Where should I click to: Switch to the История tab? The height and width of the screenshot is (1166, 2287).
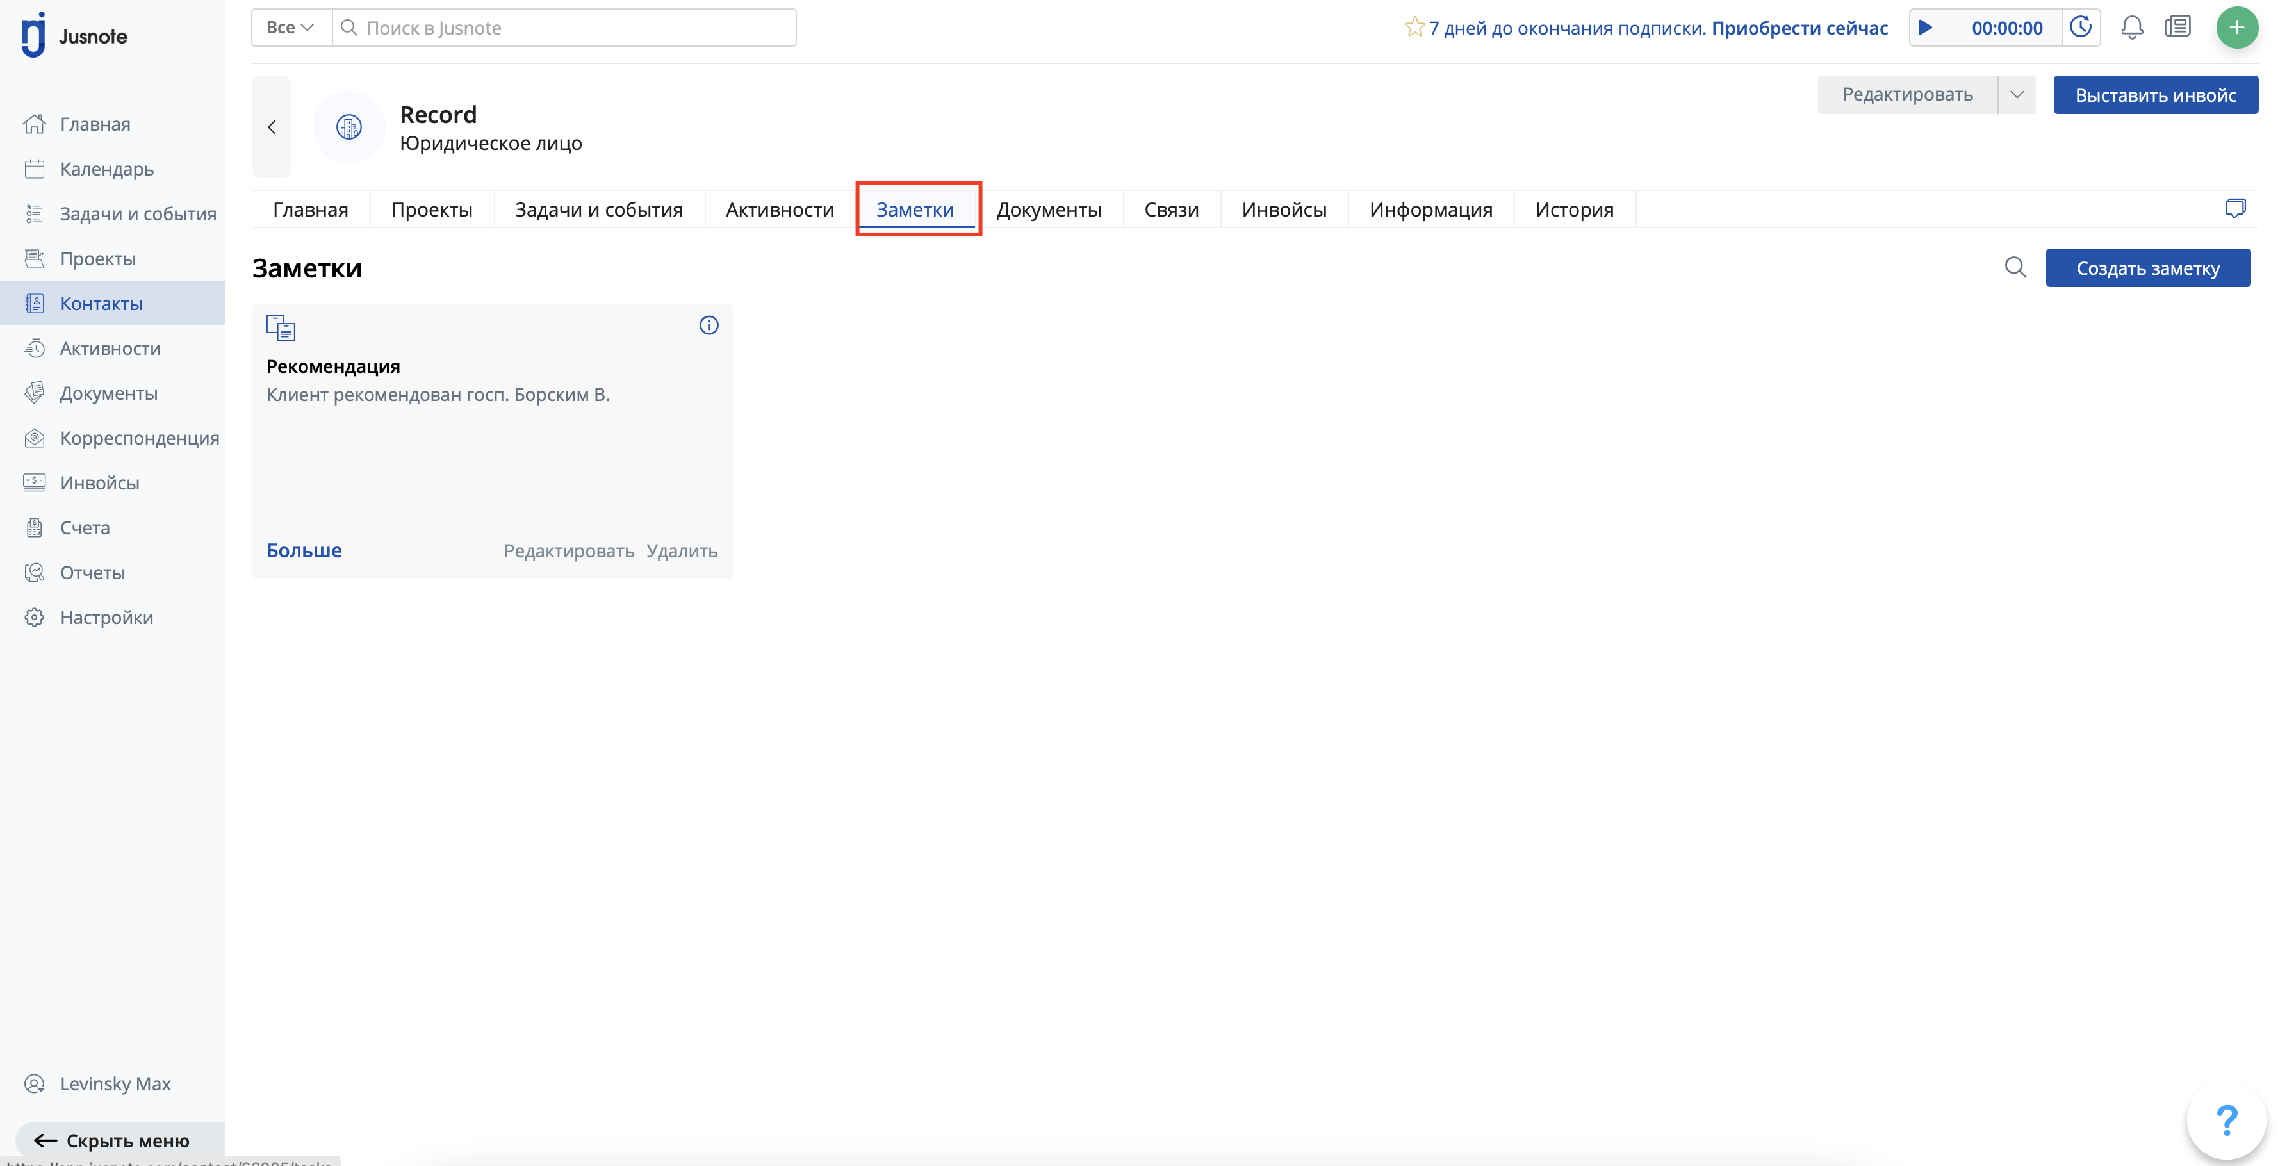1574,209
